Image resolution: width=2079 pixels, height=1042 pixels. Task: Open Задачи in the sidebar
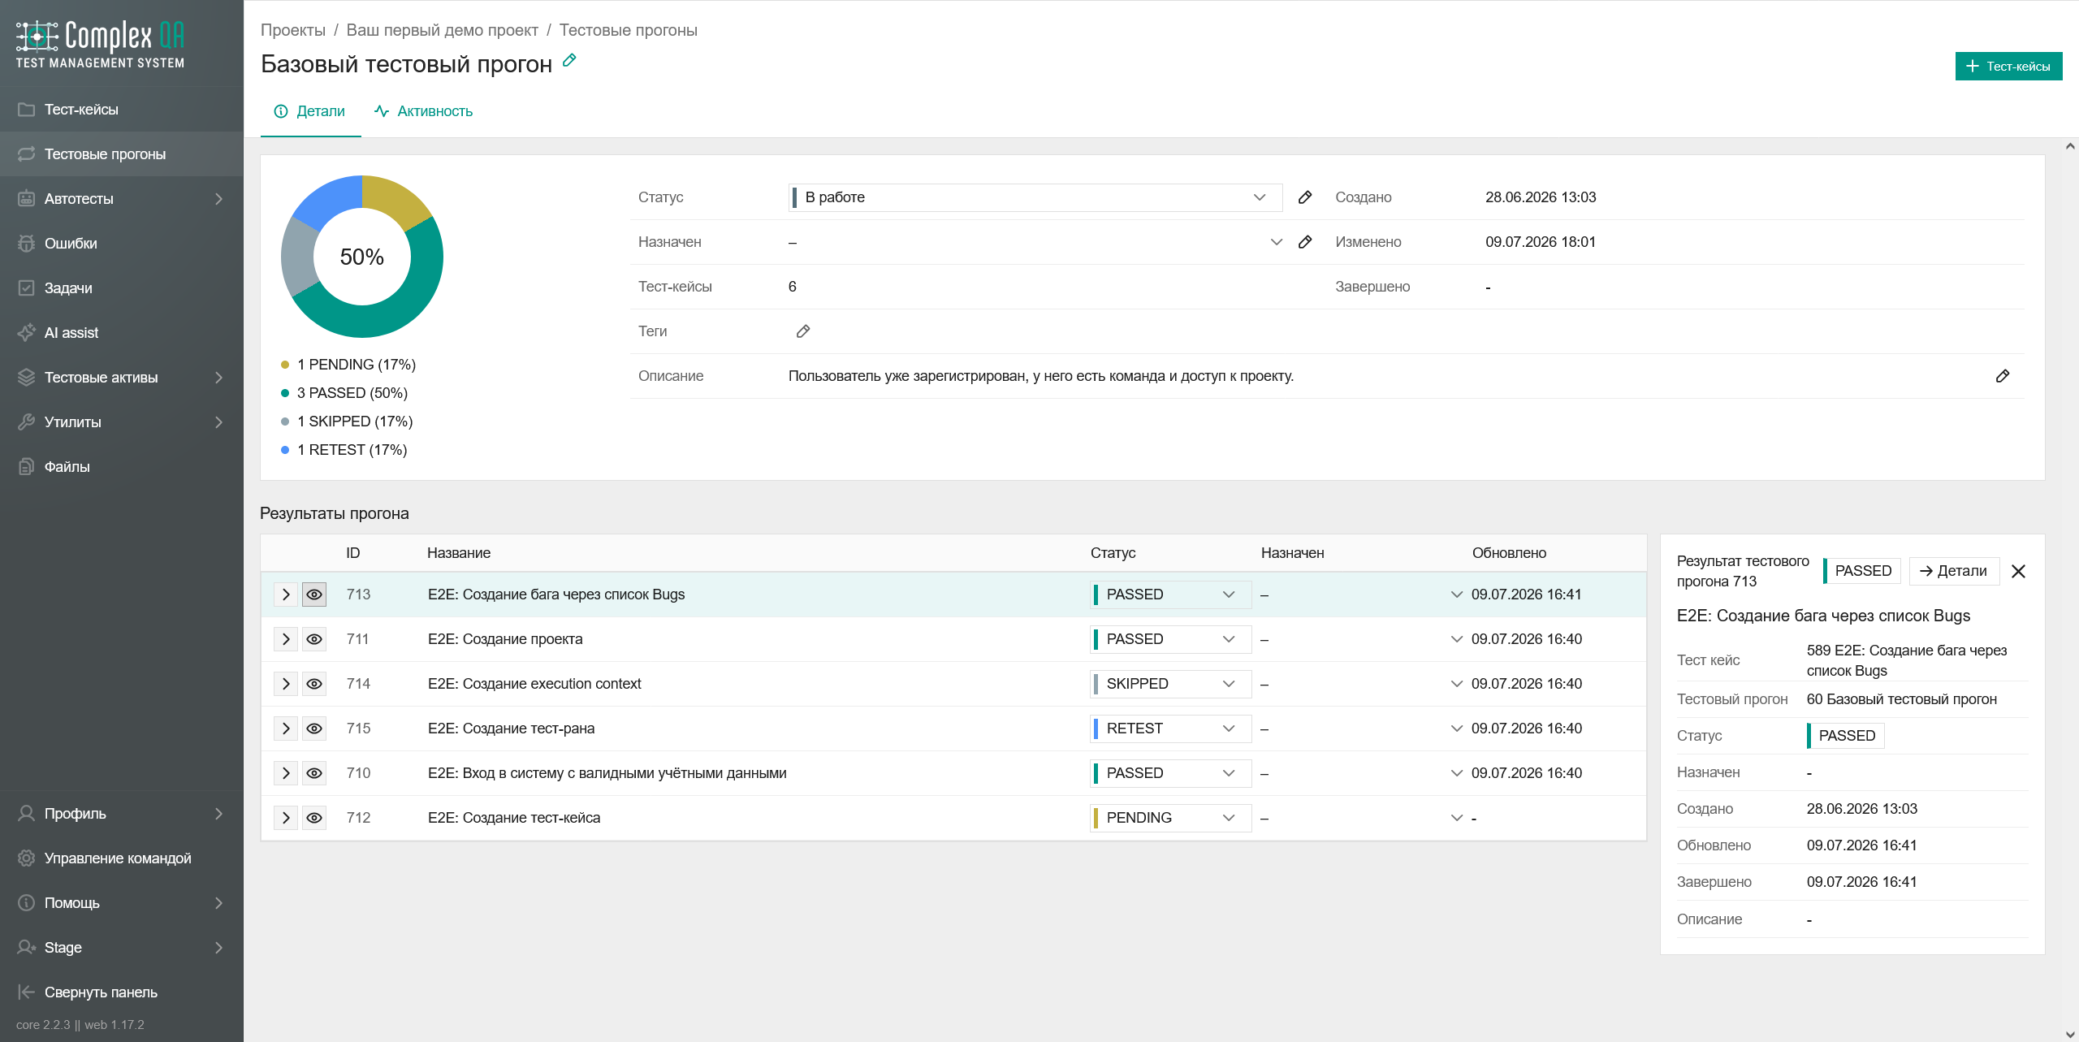pyautogui.click(x=122, y=288)
